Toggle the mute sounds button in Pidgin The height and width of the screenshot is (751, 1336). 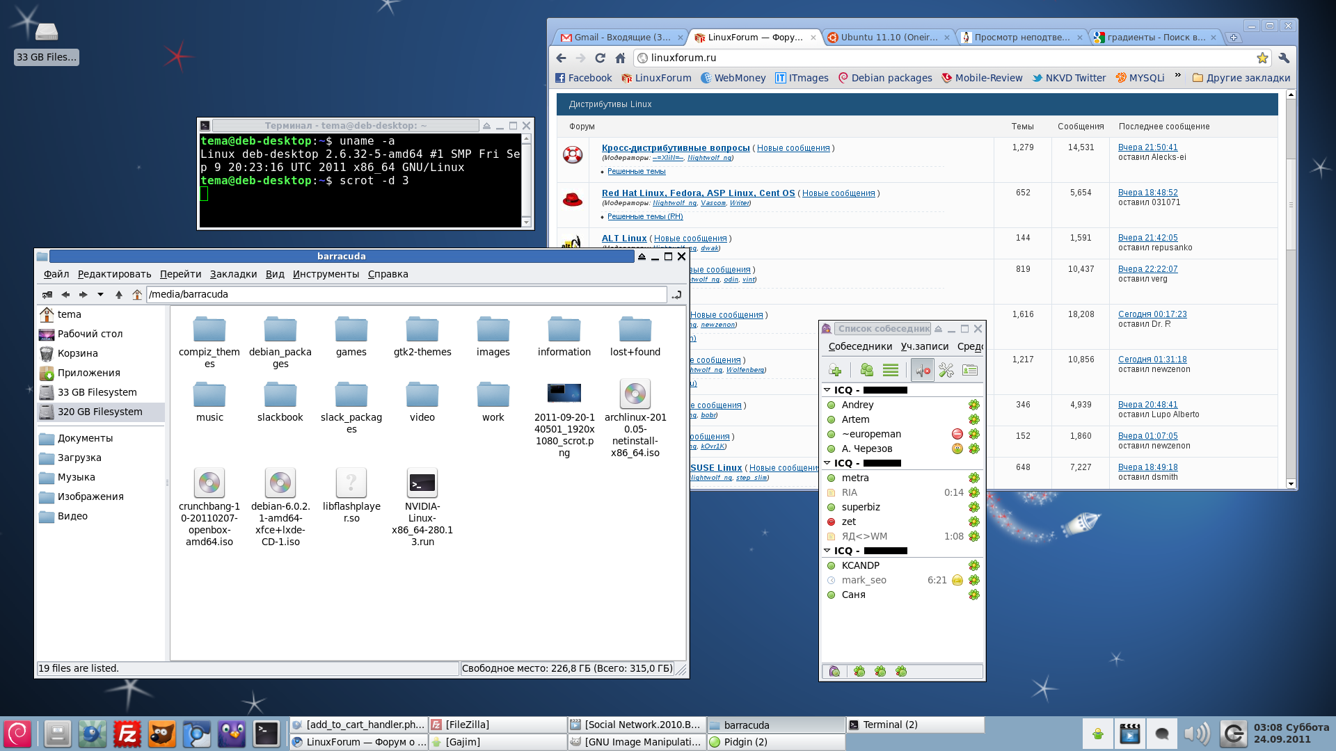[x=922, y=371]
